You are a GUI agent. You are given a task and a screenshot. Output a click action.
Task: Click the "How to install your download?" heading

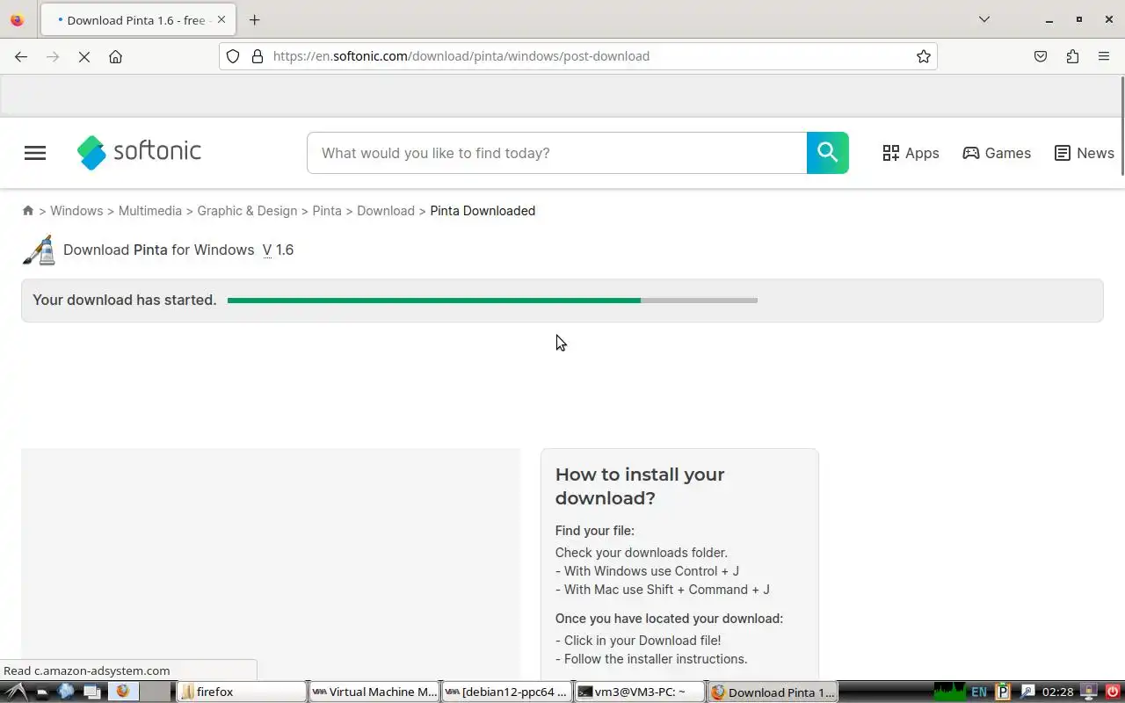tap(640, 486)
